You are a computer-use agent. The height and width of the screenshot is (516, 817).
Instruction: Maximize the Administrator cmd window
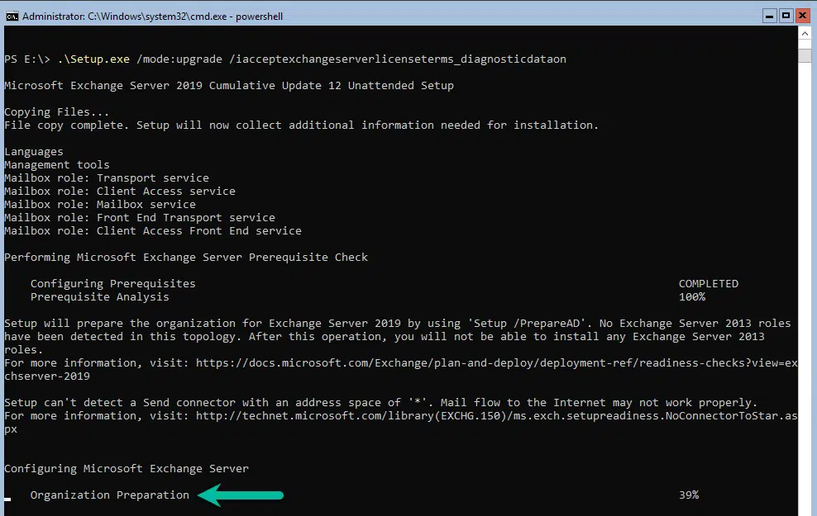786,17
